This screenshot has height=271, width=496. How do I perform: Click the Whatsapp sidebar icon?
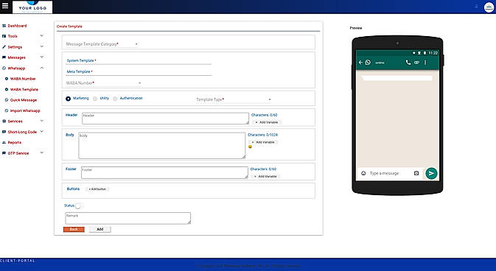[x=4, y=68]
